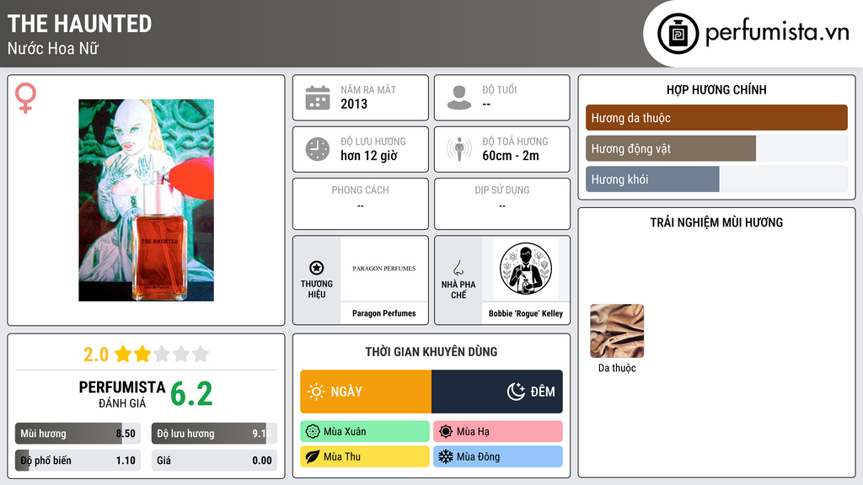Click the person silhouette icon for Độ tuổi
Viewport: 863px width, 485px height.
tap(459, 98)
